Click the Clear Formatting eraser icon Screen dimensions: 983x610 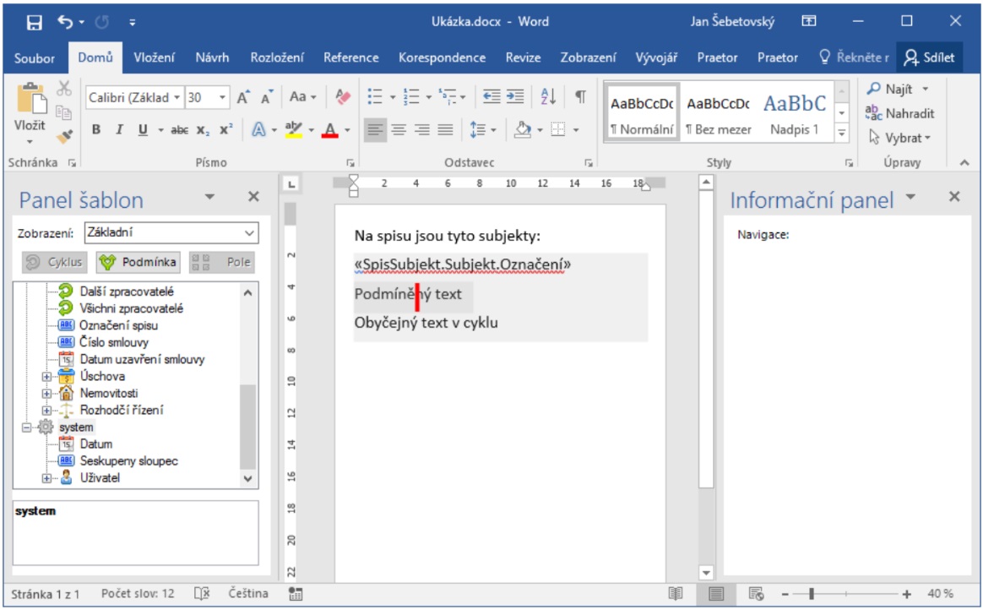343,97
